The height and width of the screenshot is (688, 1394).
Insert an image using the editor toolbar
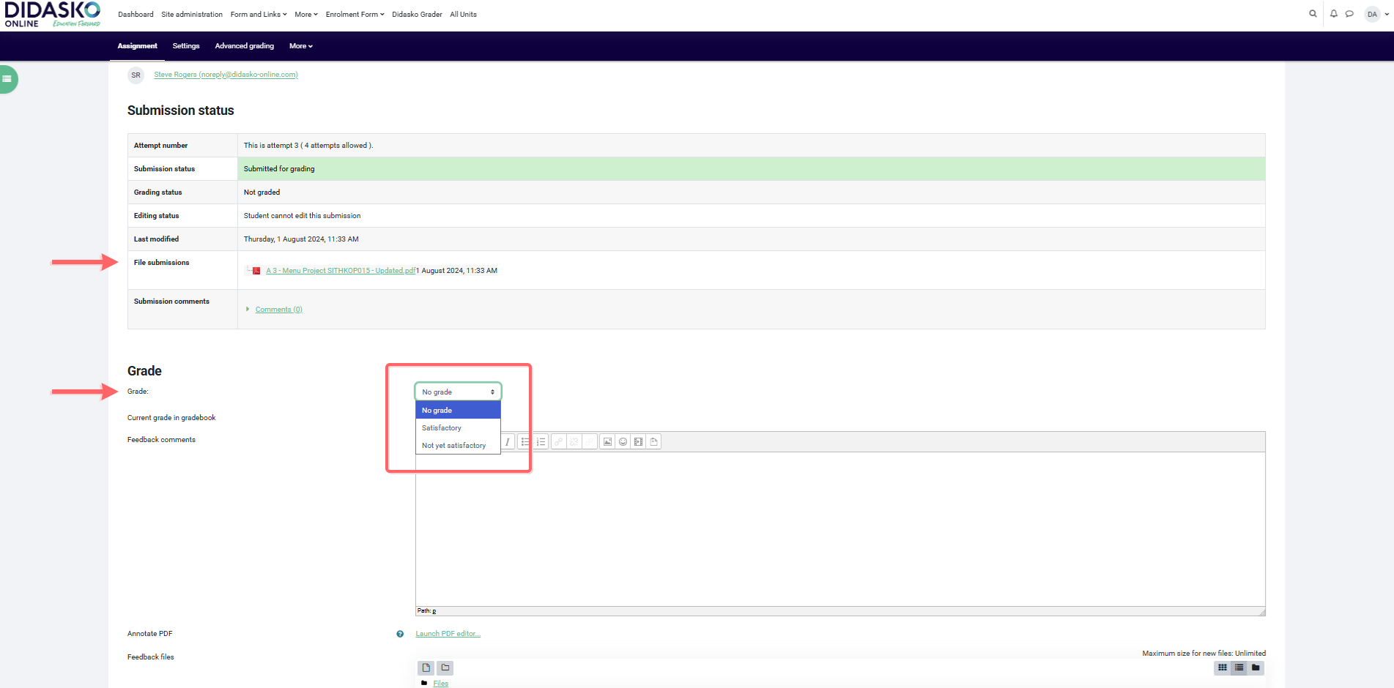click(x=607, y=442)
